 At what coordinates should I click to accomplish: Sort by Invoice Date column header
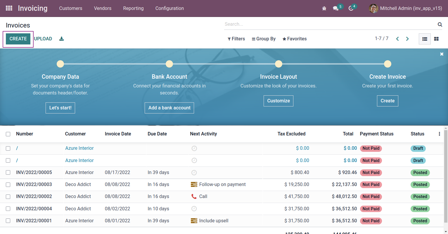click(x=118, y=134)
